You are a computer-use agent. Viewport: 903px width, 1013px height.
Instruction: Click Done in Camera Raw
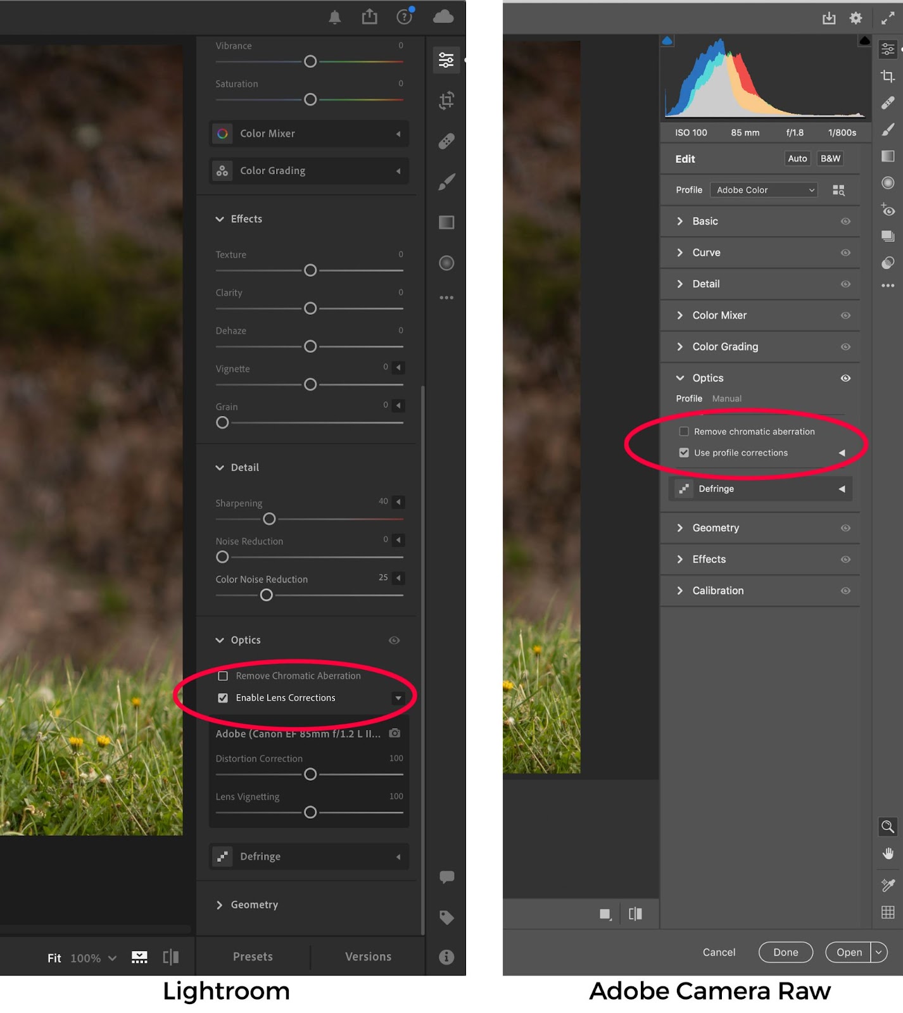point(785,952)
